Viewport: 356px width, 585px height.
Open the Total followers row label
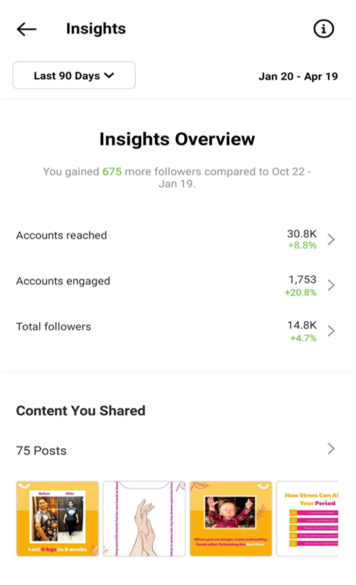coord(54,327)
